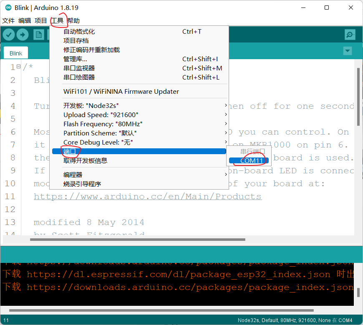Image resolution: width=363 pixels, height=325 pixels.
Task: Open the 帮助 menu
Action: [73, 20]
